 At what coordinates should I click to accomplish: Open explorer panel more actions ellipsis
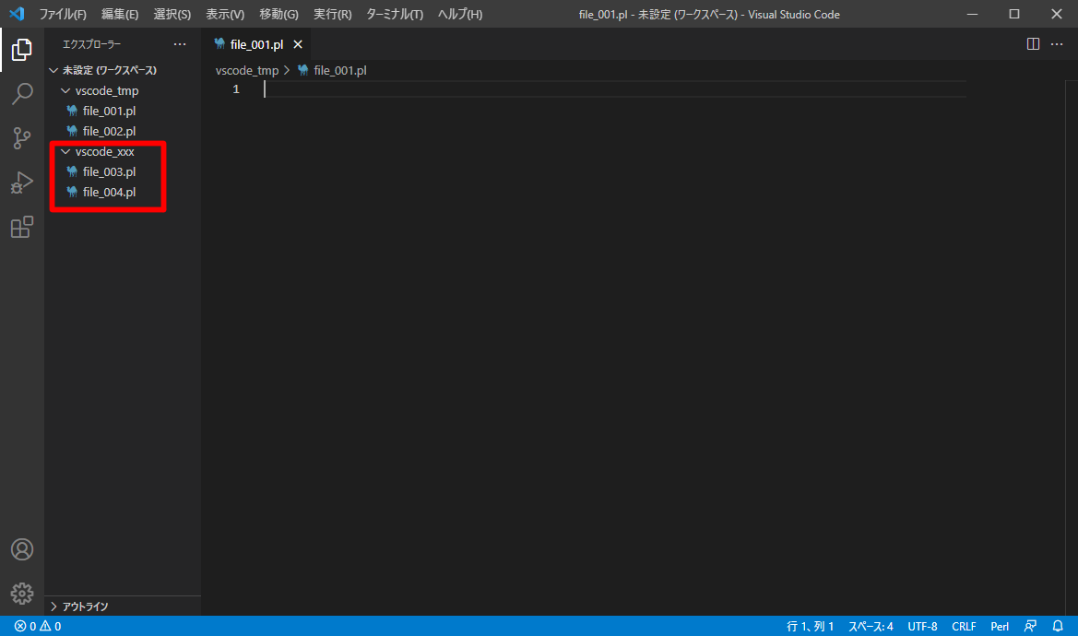pyautogui.click(x=180, y=44)
